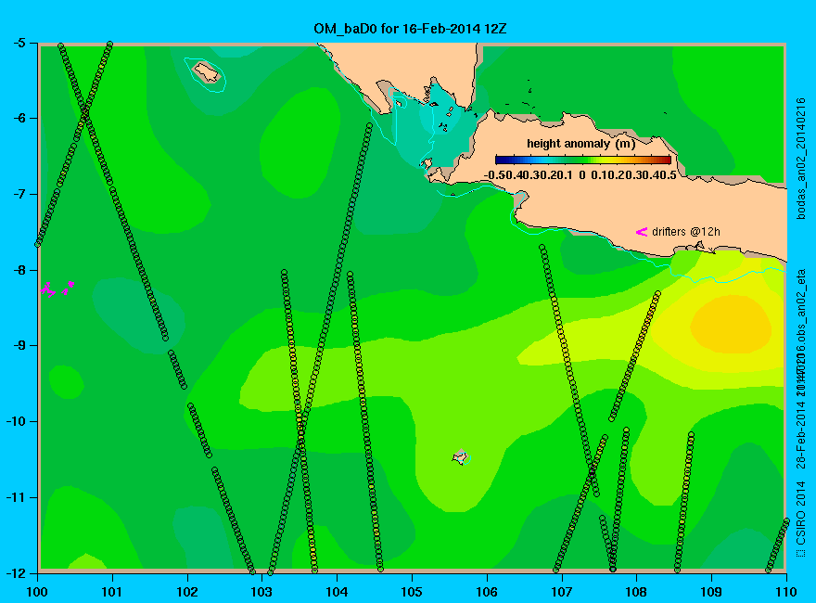Click the y-axis tick label -11
The width and height of the screenshot is (816, 603).
(x=17, y=497)
